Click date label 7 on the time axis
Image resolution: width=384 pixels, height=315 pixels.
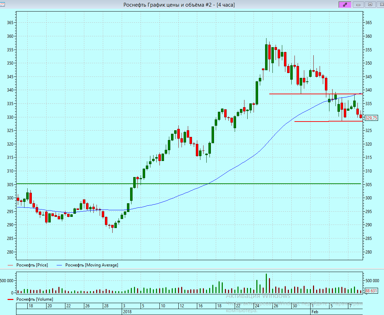coord(350,306)
